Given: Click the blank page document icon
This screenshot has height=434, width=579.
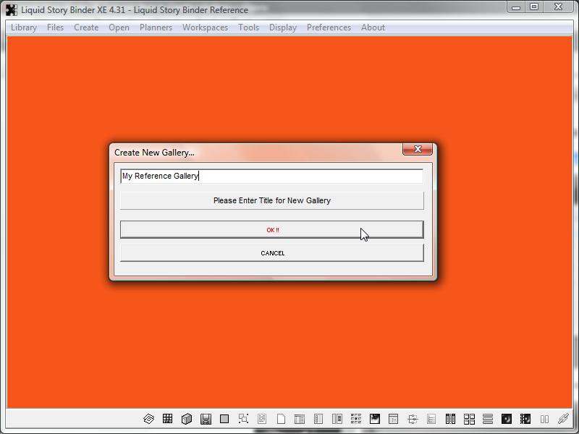Looking at the screenshot, I should pos(281,419).
